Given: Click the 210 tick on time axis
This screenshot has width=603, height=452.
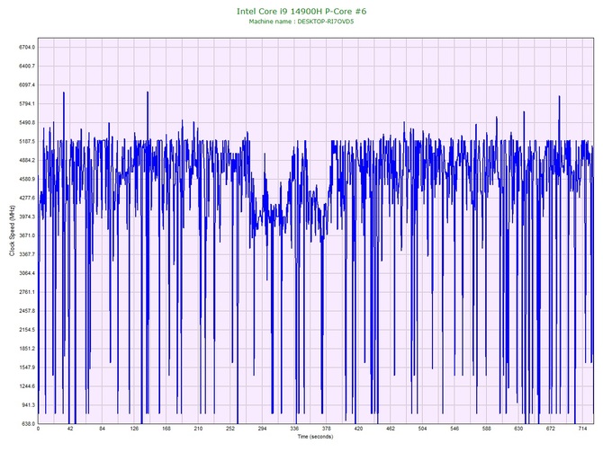Looking at the screenshot, I should pyautogui.click(x=198, y=429).
